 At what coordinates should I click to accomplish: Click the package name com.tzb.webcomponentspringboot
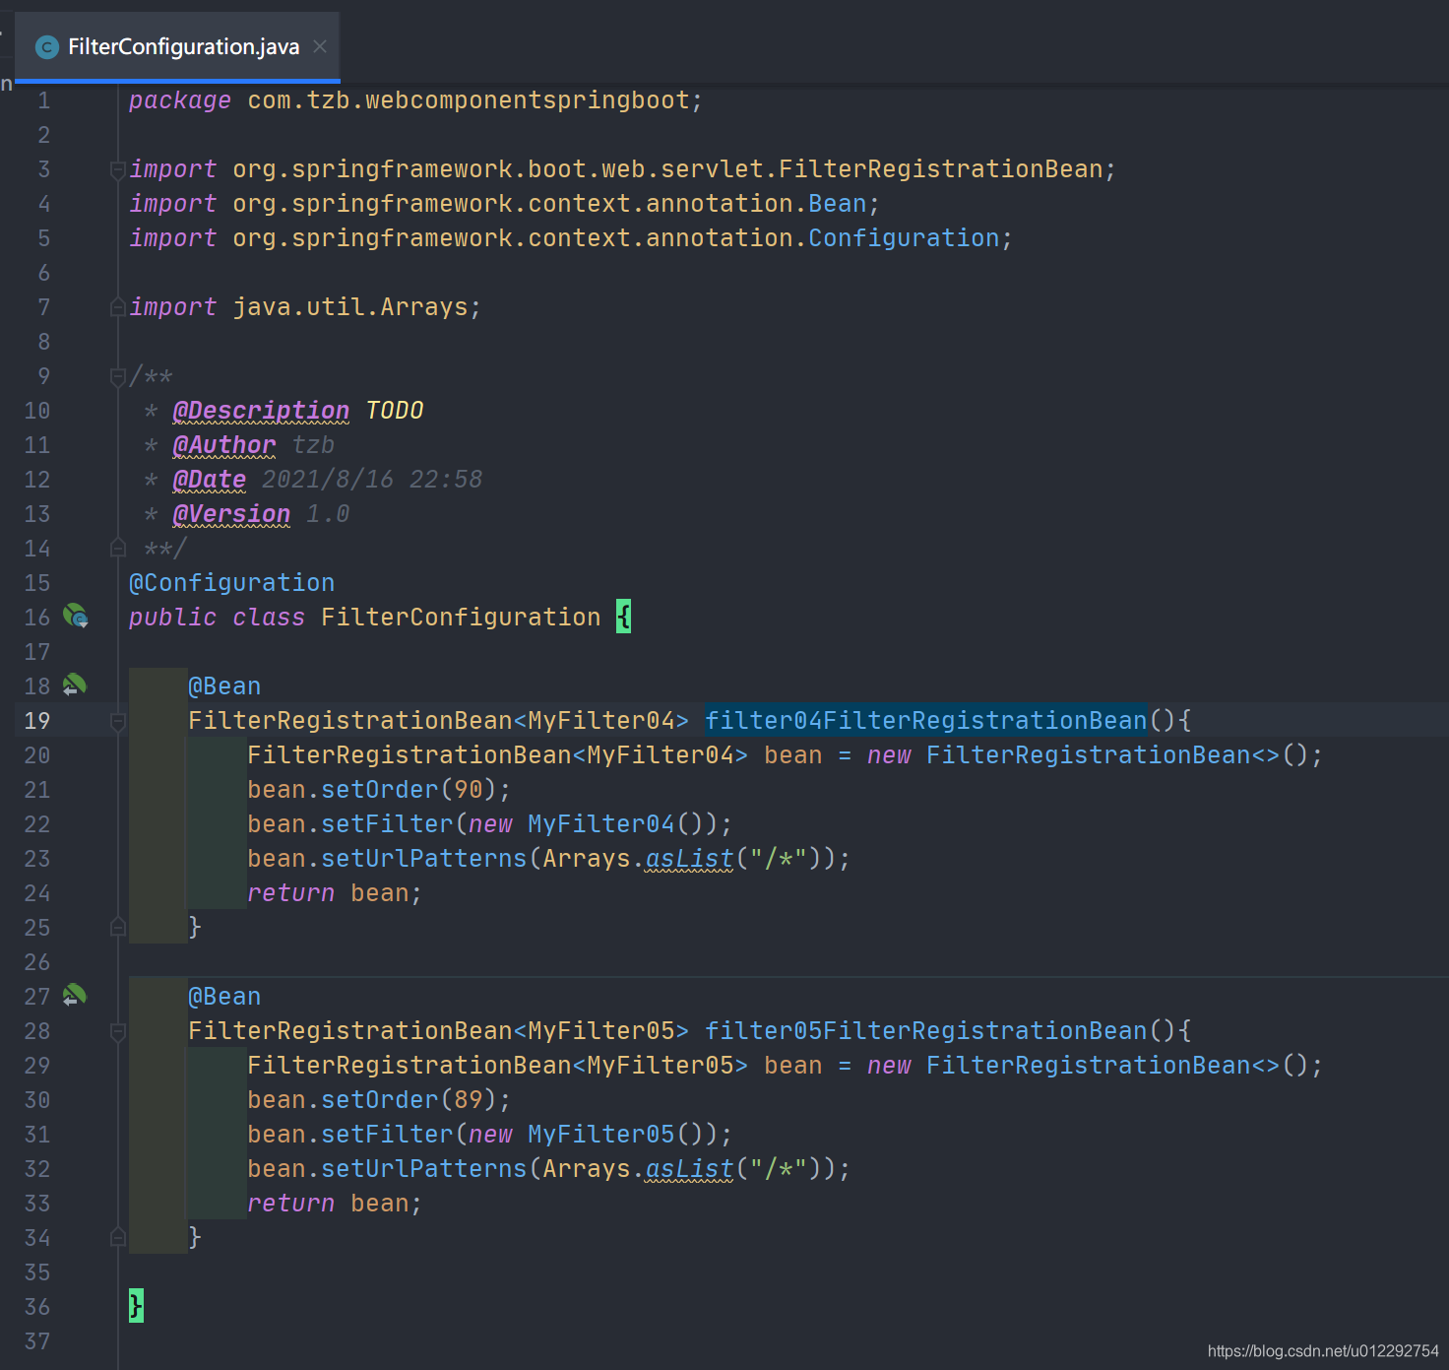click(x=469, y=100)
